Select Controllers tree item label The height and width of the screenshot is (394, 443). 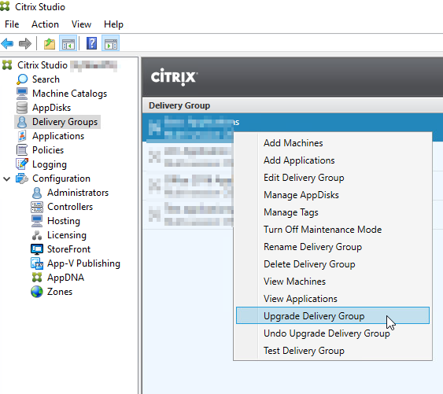coord(70,207)
